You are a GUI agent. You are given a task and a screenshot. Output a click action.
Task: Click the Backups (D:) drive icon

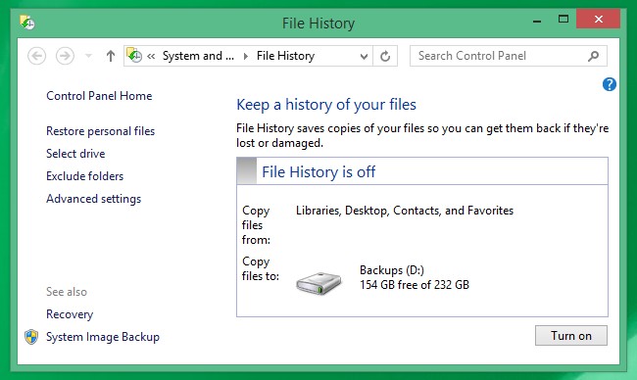318,283
